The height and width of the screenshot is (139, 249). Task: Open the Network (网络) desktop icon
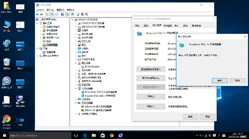(x=7, y=45)
